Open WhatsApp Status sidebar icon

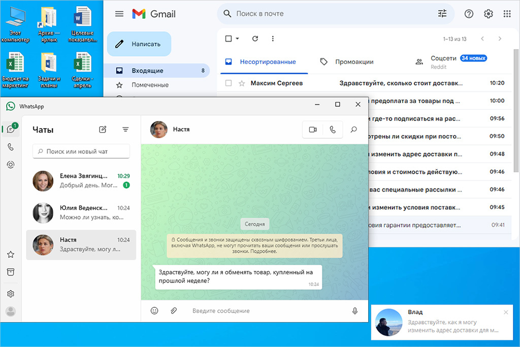coord(11,165)
